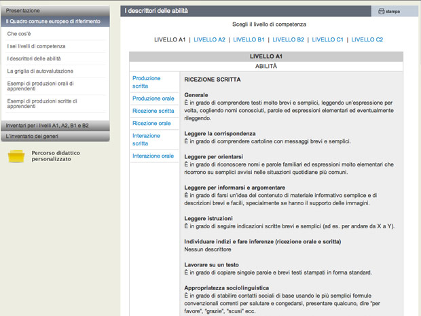Switch to LIVELLO C2
This screenshot has width=421, height=316.
[x=367, y=39]
